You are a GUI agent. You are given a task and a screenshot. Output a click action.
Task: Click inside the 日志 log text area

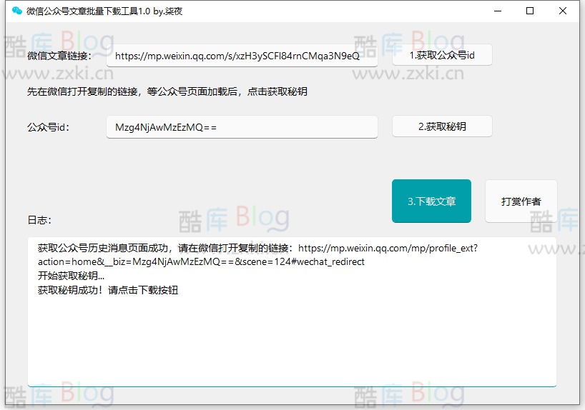(292, 311)
